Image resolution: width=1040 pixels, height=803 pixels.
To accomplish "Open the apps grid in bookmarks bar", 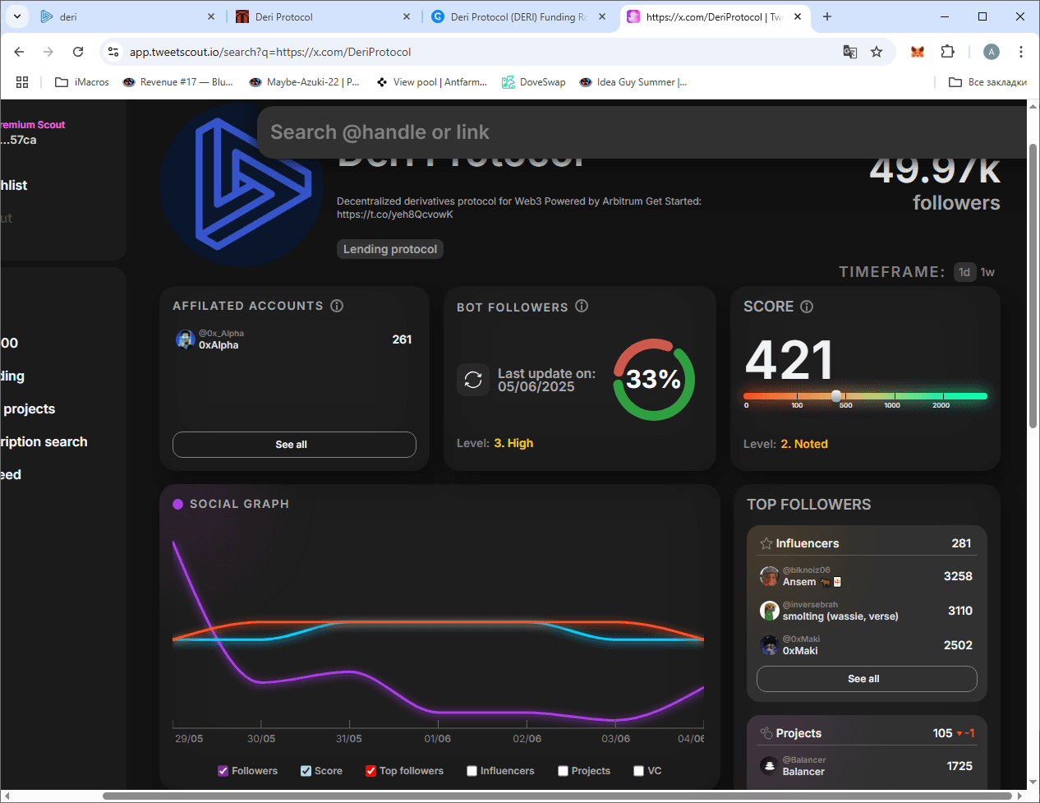I will (22, 82).
